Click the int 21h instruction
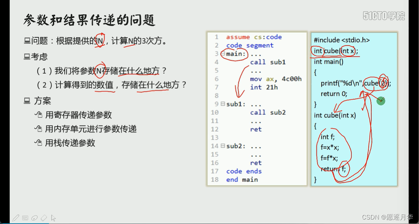 point(264,87)
